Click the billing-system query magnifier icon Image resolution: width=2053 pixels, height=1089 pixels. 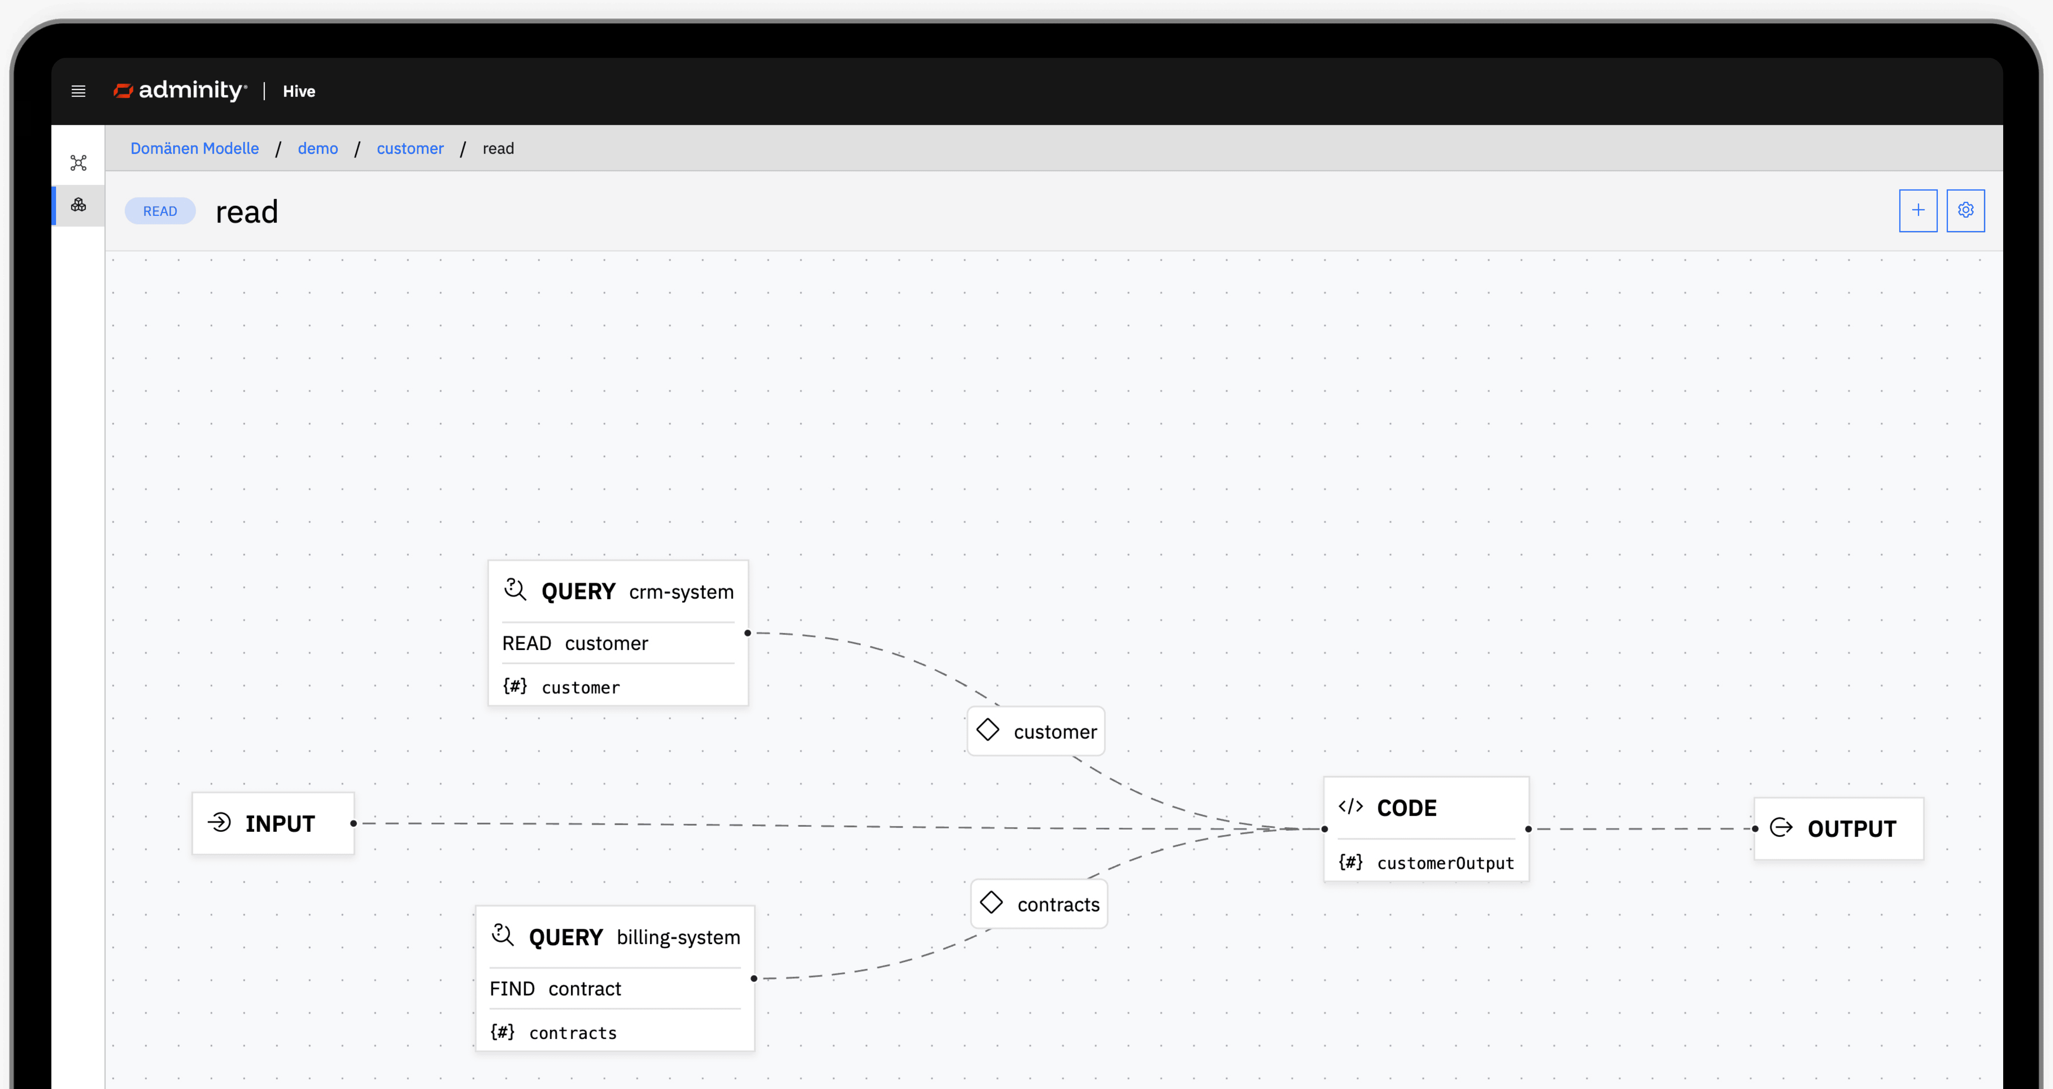(x=503, y=935)
